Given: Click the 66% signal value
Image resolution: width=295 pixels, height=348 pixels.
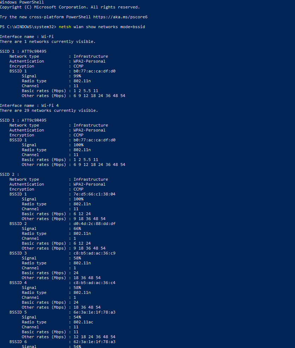Looking at the screenshot, I should pyautogui.click(x=77, y=228).
